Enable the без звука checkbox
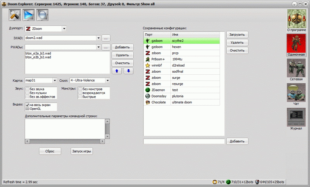This screenshot has width=310, height=187. click(27, 89)
